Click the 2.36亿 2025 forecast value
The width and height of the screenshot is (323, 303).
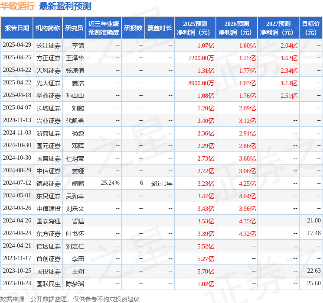click(x=206, y=133)
